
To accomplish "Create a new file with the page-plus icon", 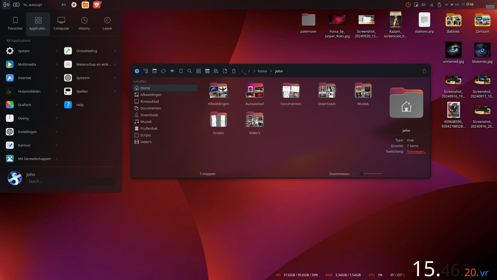I will [225, 71].
